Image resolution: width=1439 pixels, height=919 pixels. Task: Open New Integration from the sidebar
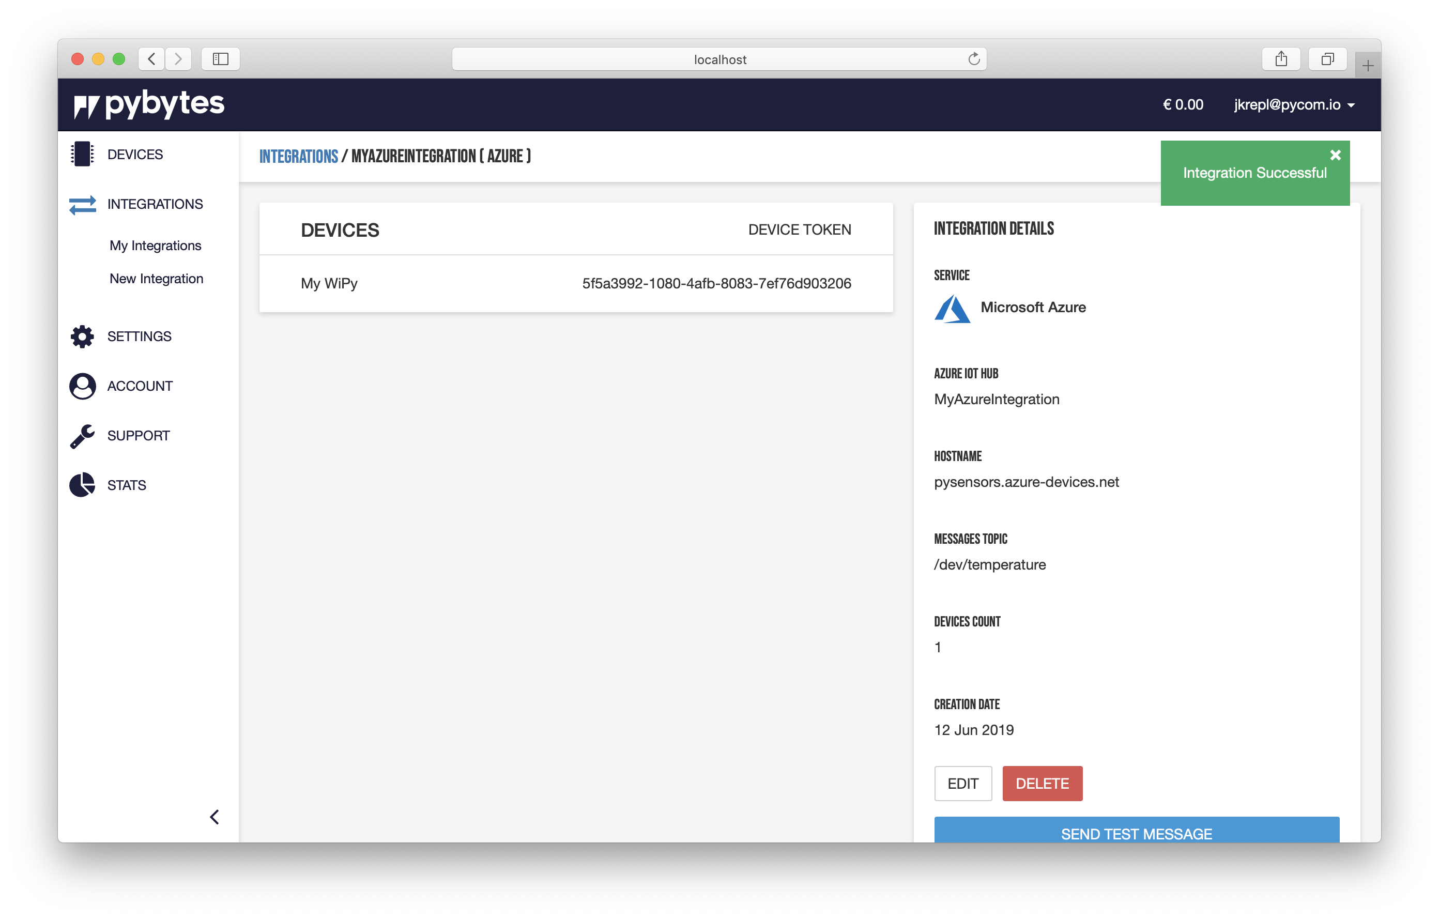pyautogui.click(x=157, y=279)
